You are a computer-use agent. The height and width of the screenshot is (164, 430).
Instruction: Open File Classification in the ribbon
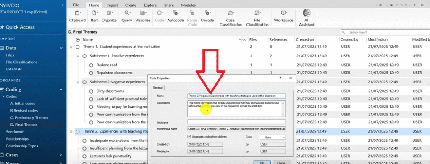[257, 18]
